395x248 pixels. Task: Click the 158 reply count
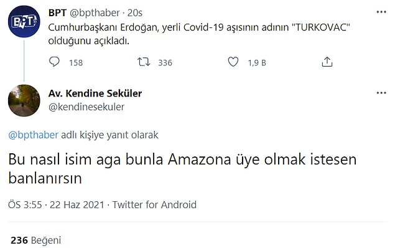[x=76, y=62]
